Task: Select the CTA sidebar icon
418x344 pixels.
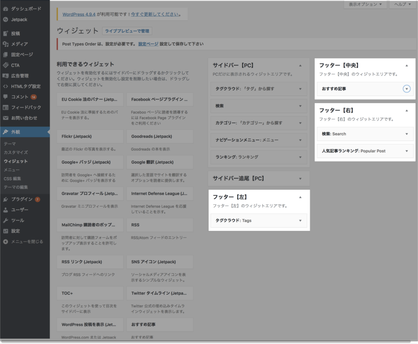Action: point(6,64)
